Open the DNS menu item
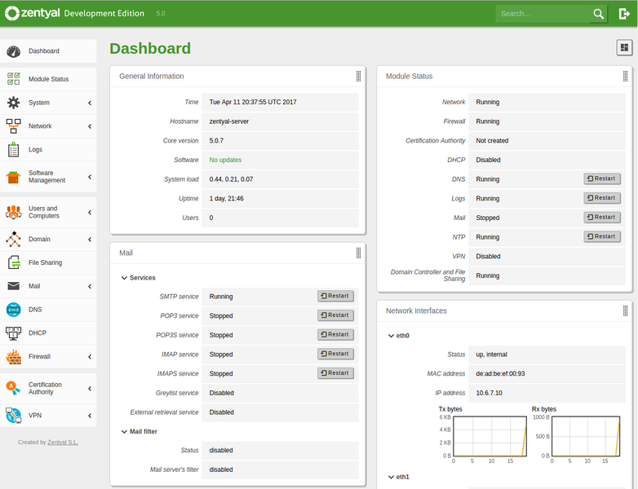 tap(48, 310)
